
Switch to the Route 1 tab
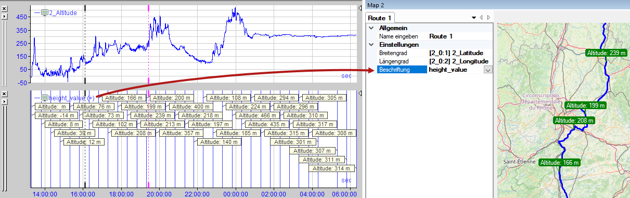point(380,18)
